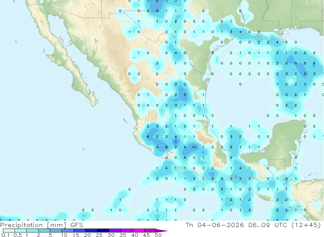324x237 pixels.
Task: Select the 0.1–0.5 mm legend swatch
Action: [x=9, y=231]
